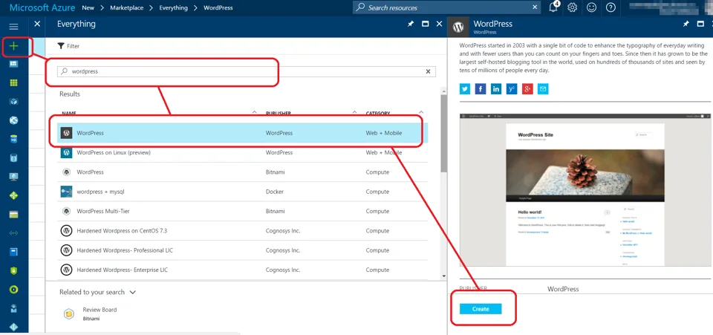The width and height of the screenshot is (713, 335).
Task: Pin the WordPress blade
Action: (x=686, y=24)
